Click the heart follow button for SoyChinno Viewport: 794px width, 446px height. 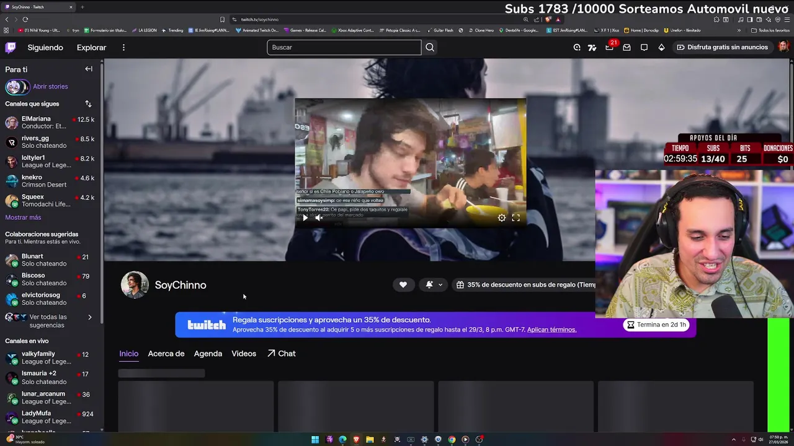click(403, 285)
